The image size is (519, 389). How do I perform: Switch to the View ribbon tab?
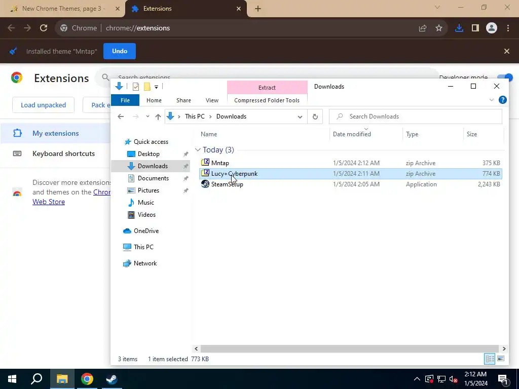coord(212,100)
